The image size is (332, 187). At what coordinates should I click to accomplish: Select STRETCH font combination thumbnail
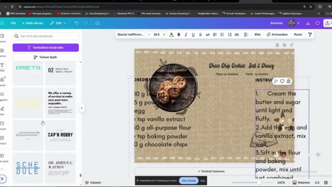(28, 73)
